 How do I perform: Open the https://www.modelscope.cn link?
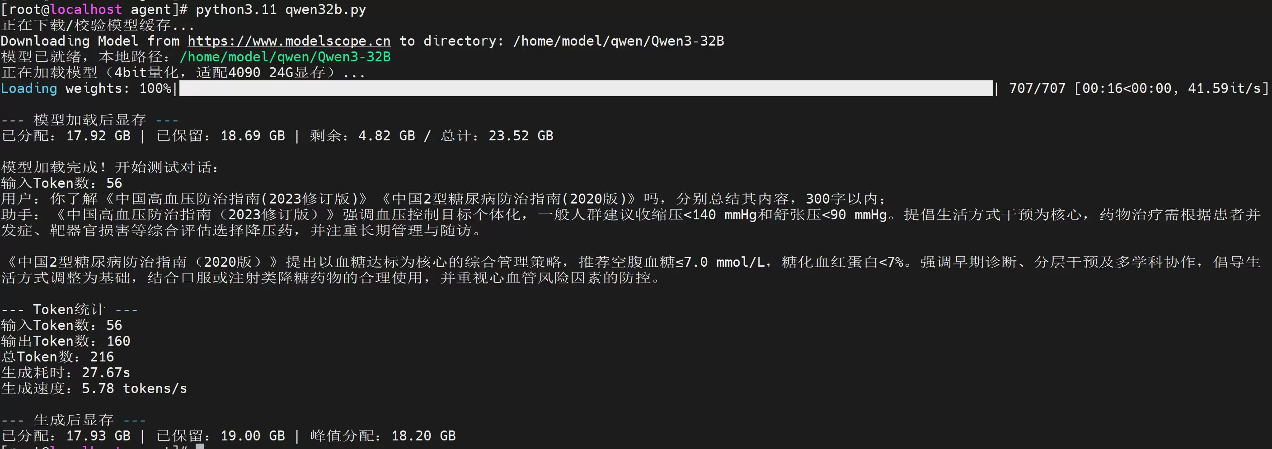[x=289, y=41]
